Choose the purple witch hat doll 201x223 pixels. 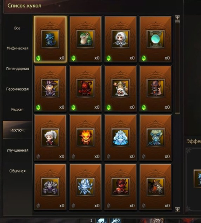[50, 88]
